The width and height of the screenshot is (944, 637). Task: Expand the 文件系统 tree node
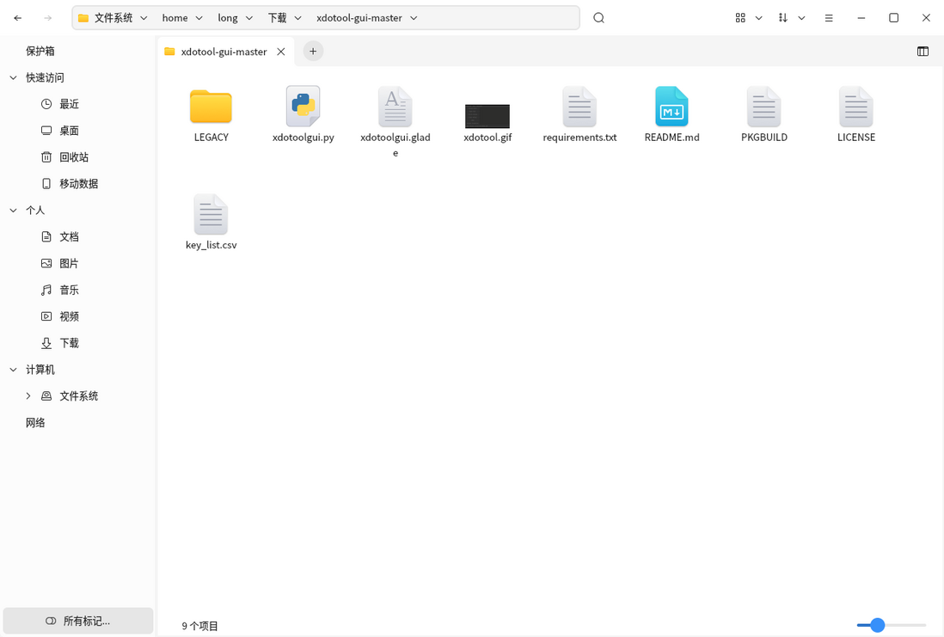tap(28, 396)
